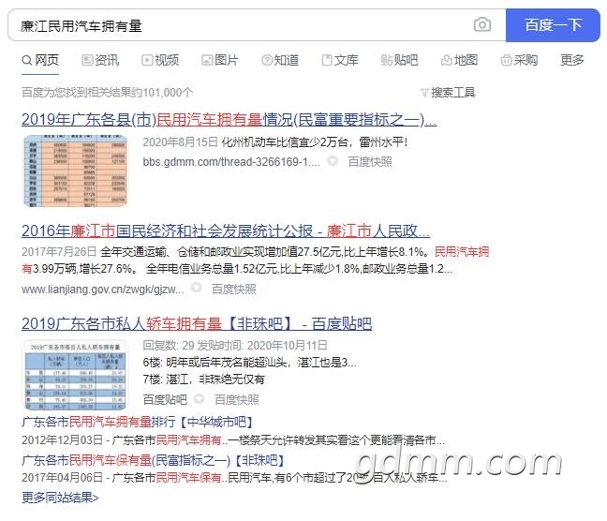
Task: Click the magnifier icon in 网页 tab
Action: pyautogui.click(x=27, y=60)
